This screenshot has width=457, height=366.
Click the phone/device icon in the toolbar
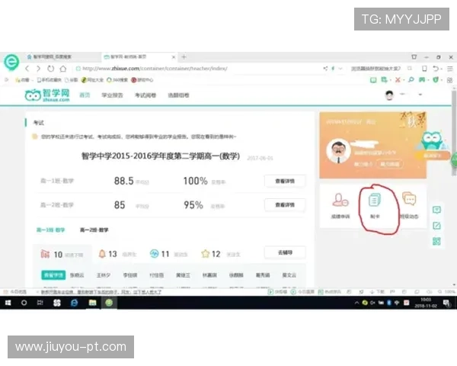click(424, 69)
